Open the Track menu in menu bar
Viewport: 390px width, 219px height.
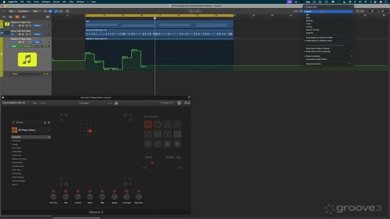(x=36, y=2)
